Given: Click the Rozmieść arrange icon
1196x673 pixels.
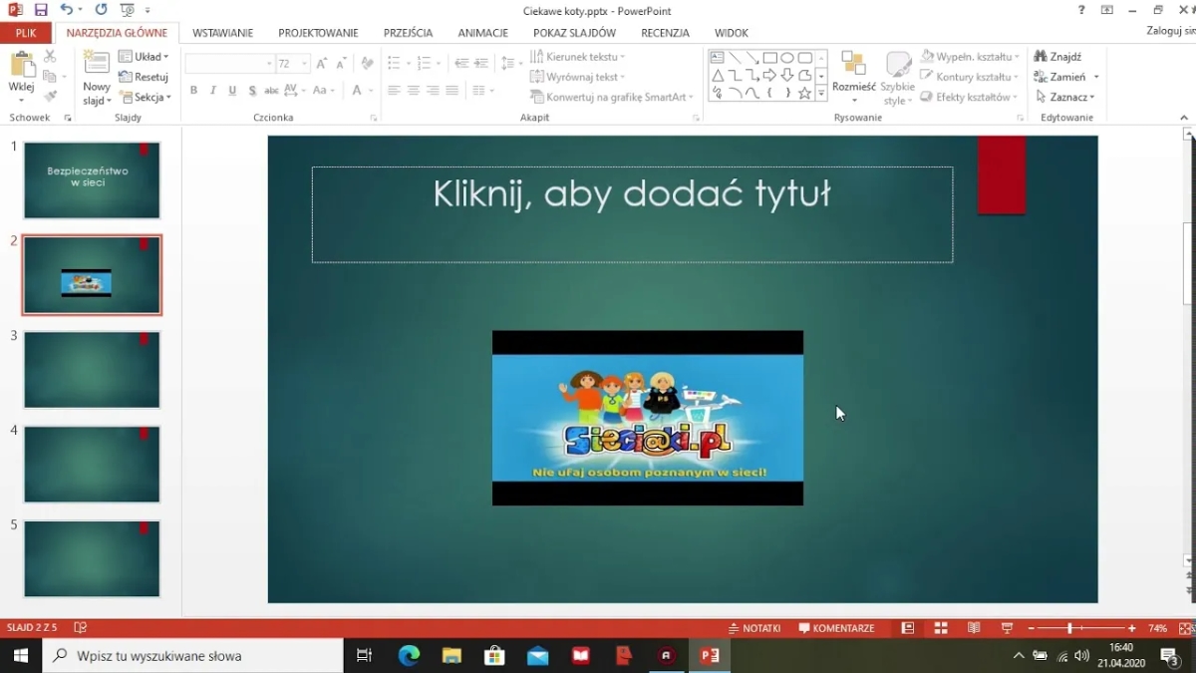Looking at the screenshot, I should click(853, 65).
